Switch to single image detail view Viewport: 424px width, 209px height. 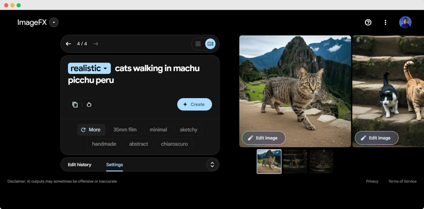click(210, 44)
